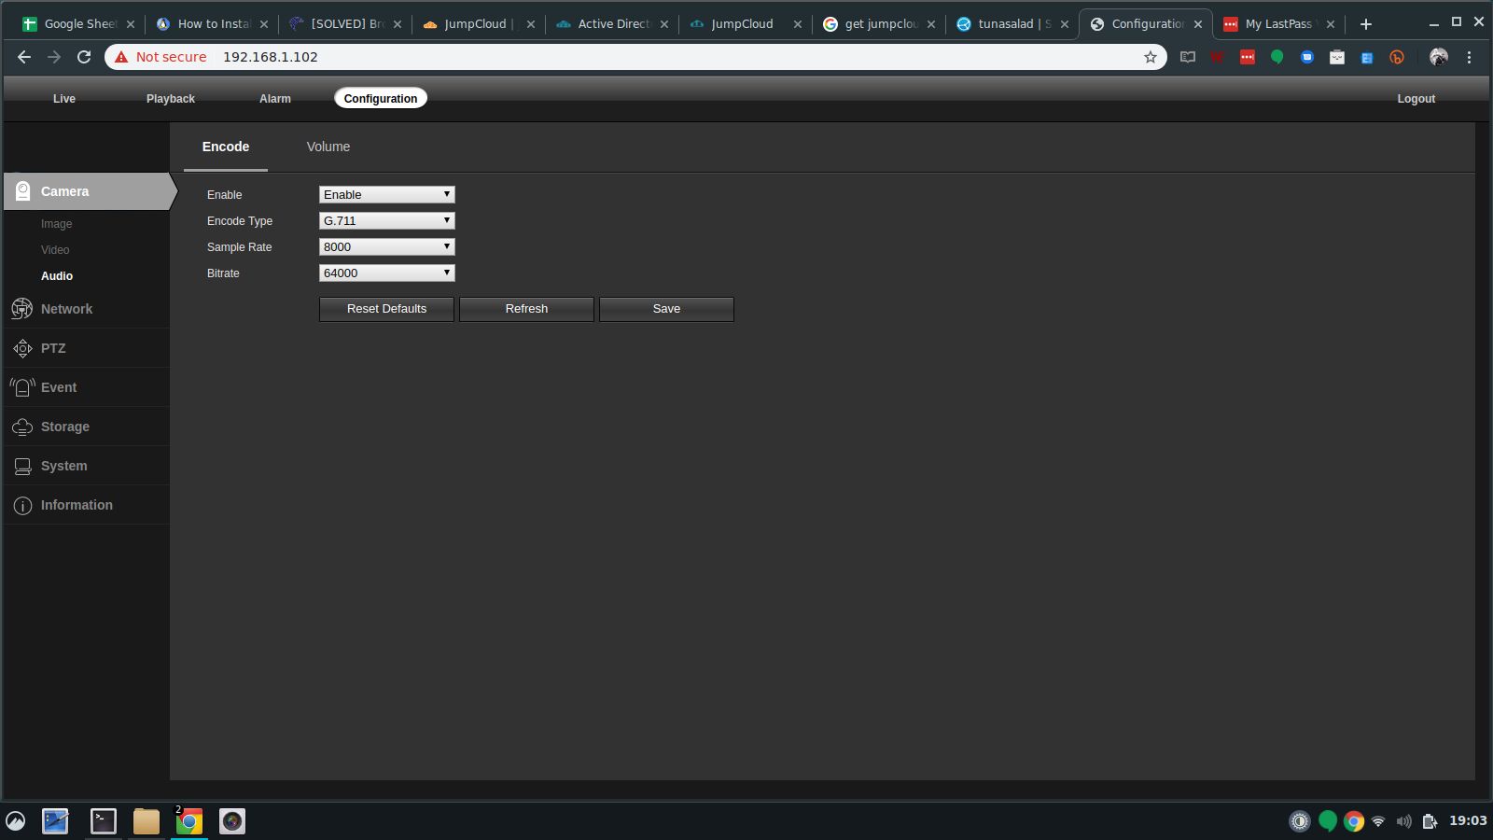Open the Information section
The height and width of the screenshot is (840, 1493).
77,505
